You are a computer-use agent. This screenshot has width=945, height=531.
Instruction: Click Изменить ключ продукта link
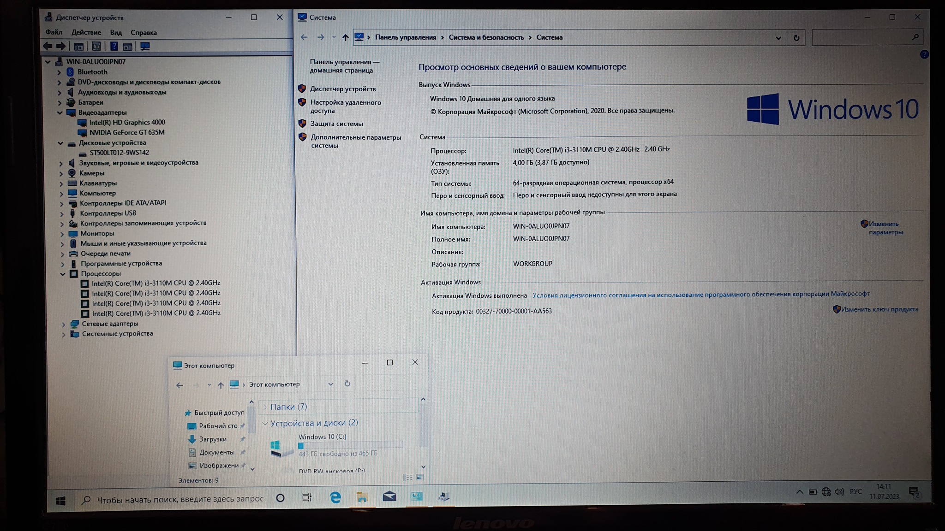point(879,309)
